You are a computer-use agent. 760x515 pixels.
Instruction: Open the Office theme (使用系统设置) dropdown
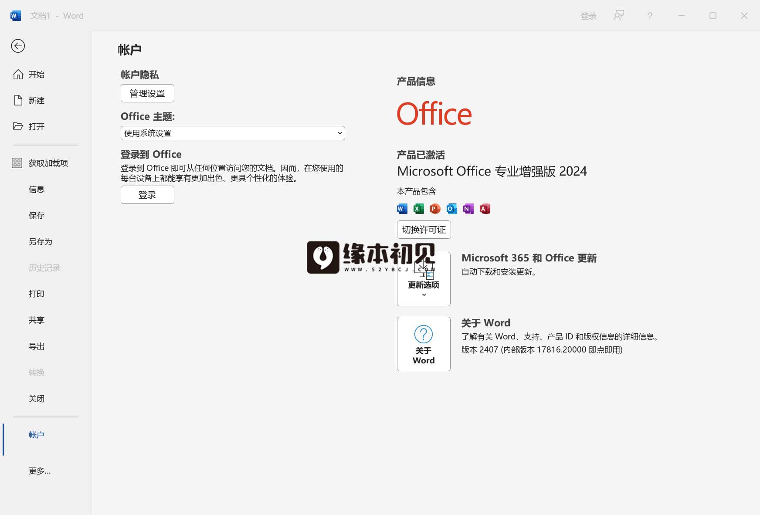233,133
